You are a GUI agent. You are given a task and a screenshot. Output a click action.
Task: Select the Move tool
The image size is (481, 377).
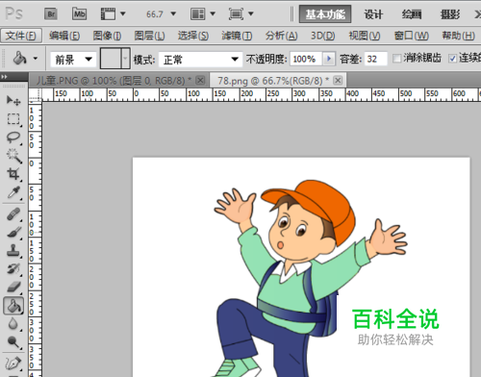coord(13,101)
